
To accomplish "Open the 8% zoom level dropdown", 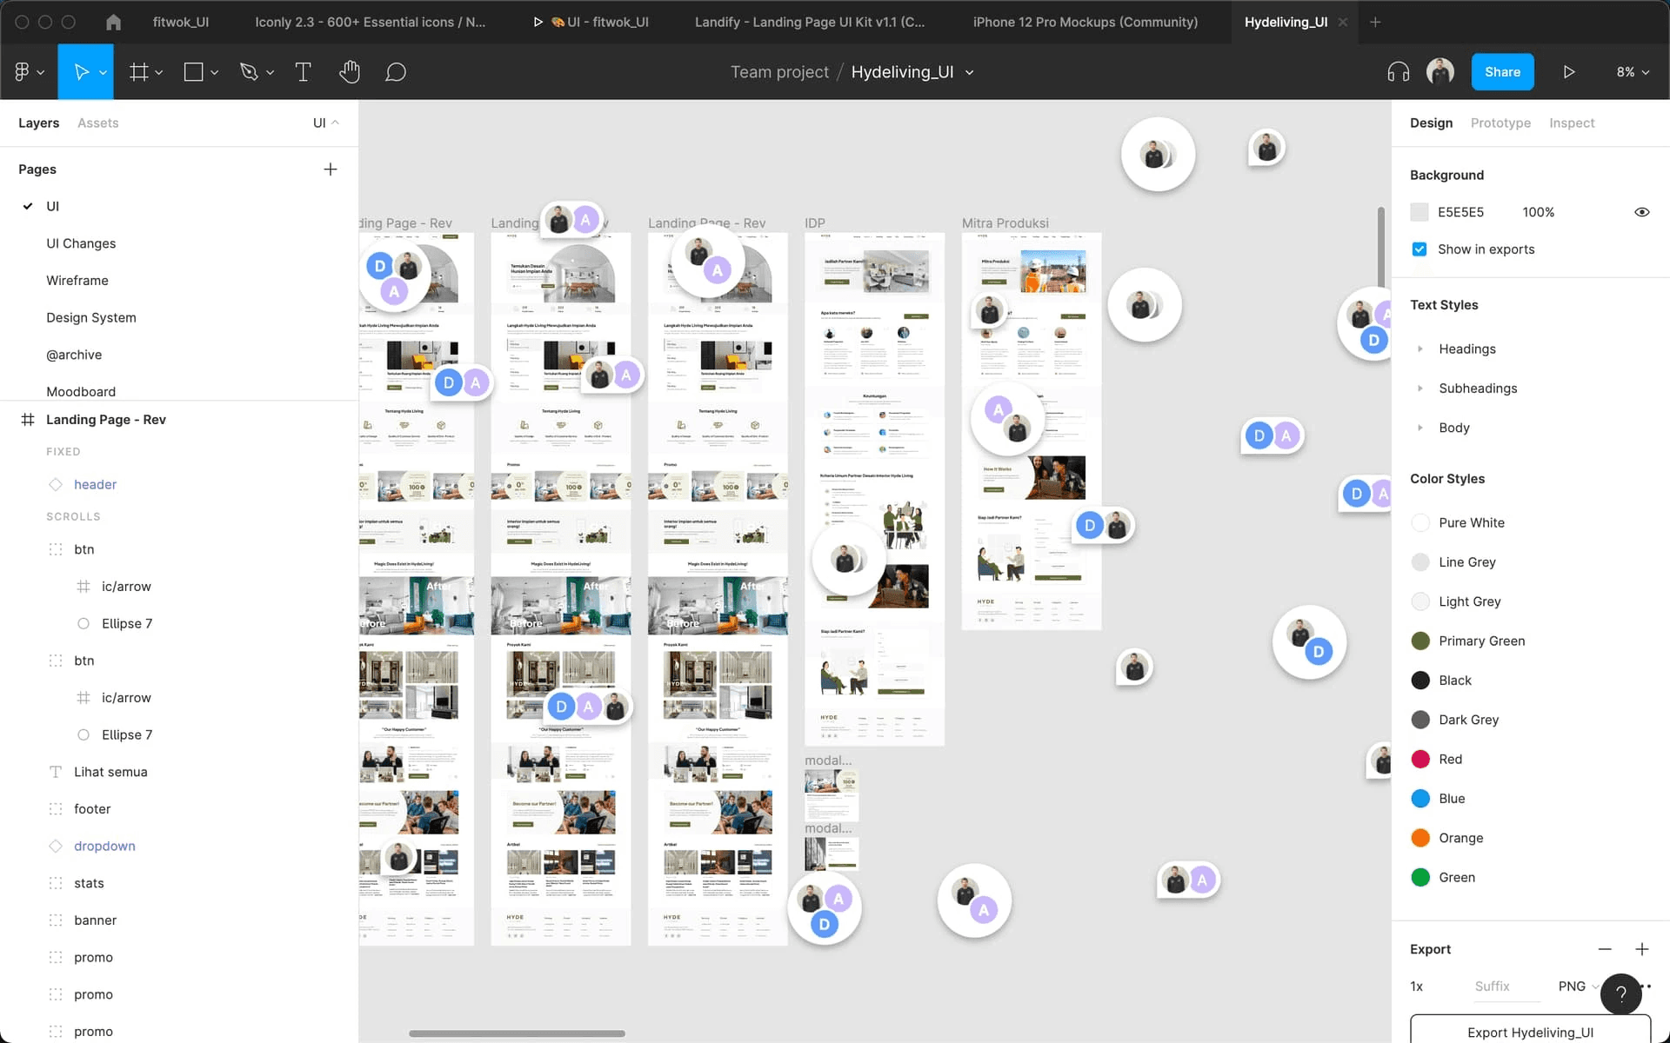I will click(1633, 72).
